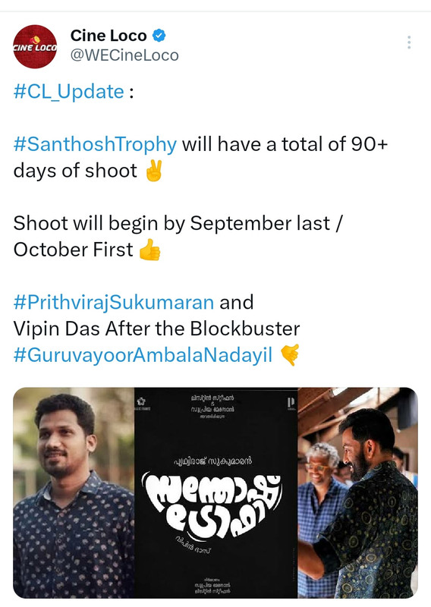
Task: Open the left photo of man in printed shirt
Action: point(74,492)
